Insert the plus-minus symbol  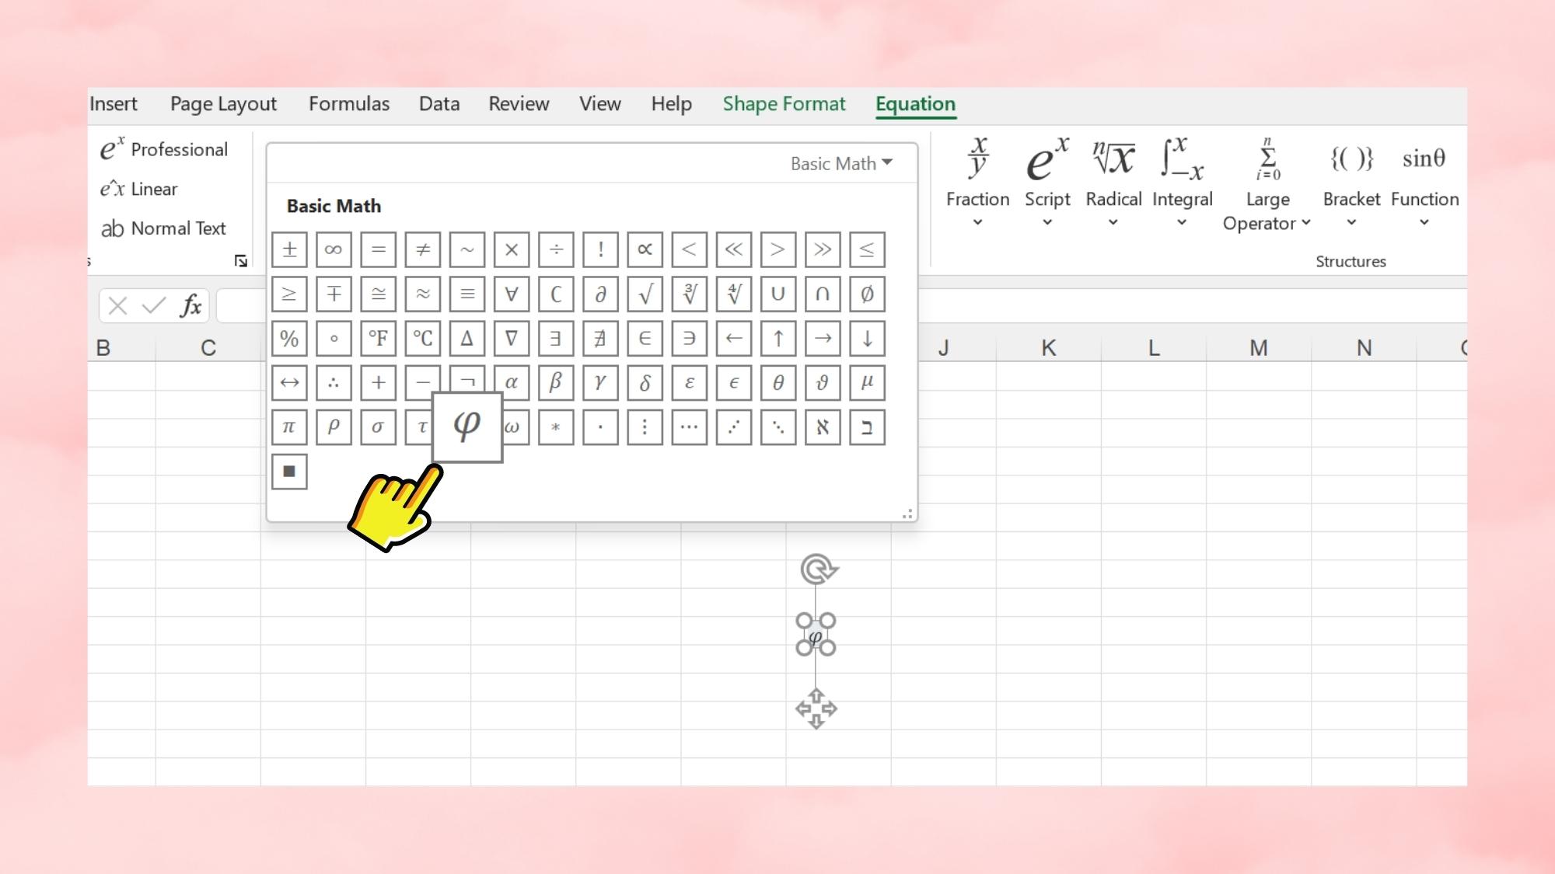click(289, 249)
